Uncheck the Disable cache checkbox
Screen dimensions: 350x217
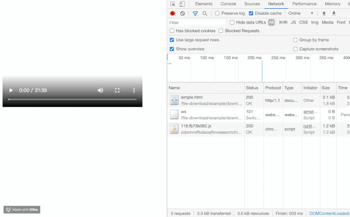tap(251, 13)
